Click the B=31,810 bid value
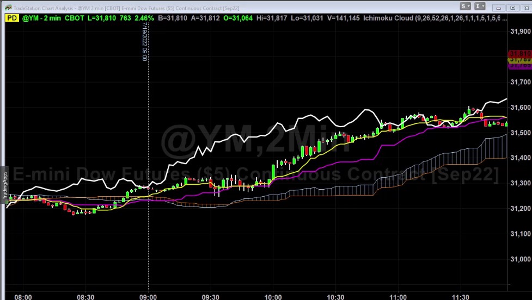Screen dimensions: 532x300 pos(173,18)
